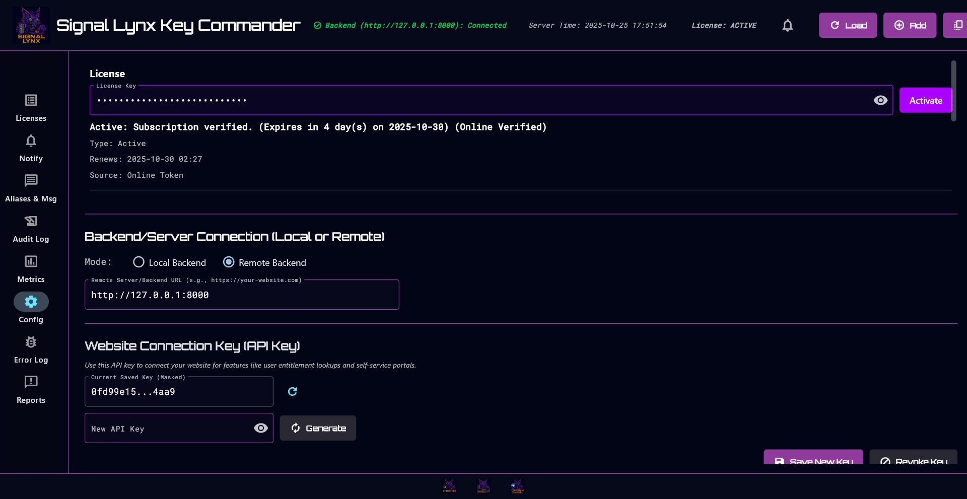
Task: Open the Error Log
Action: pos(31,348)
